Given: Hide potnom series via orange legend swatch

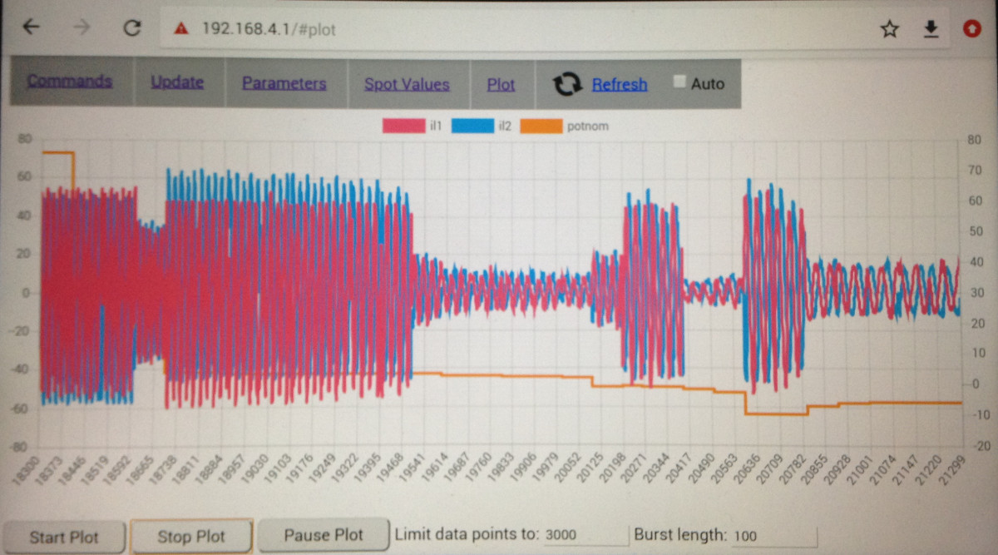Looking at the screenshot, I should pyautogui.click(x=541, y=126).
